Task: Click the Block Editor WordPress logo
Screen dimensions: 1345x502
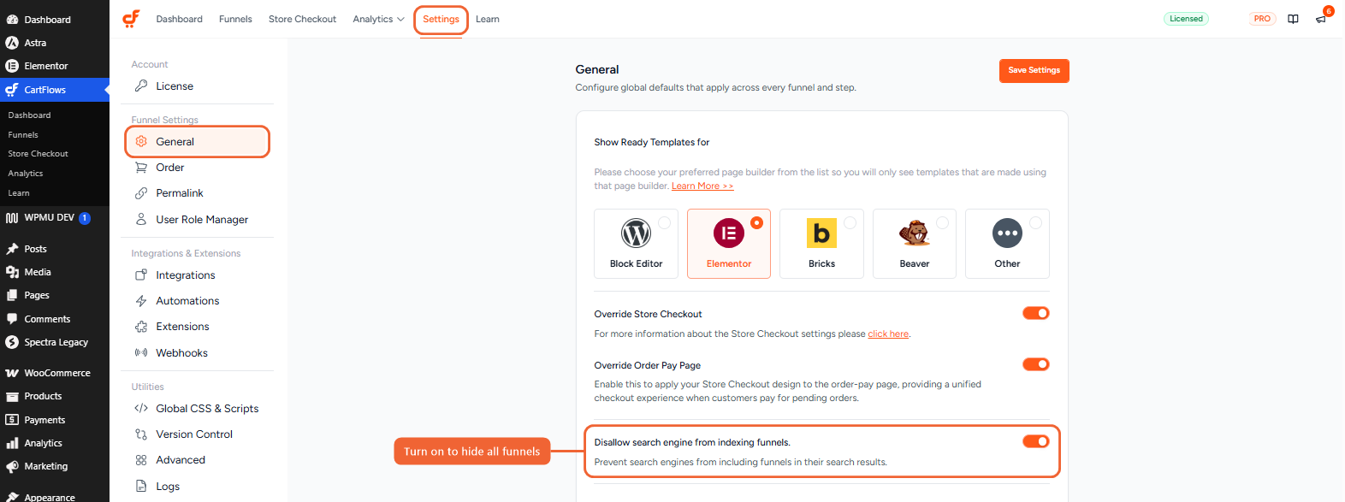Action: coord(636,233)
